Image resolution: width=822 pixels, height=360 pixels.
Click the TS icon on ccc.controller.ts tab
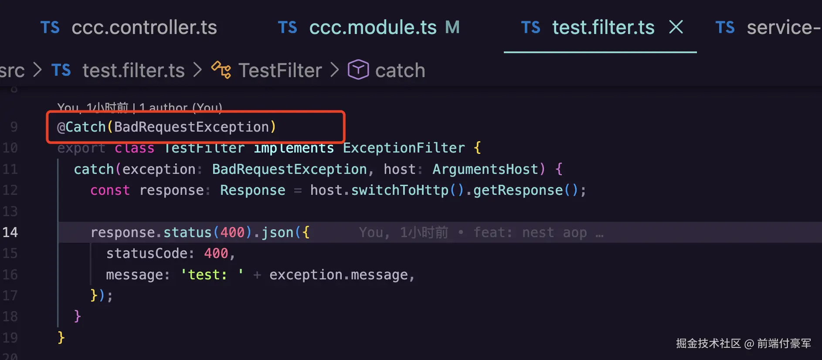coord(50,27)
